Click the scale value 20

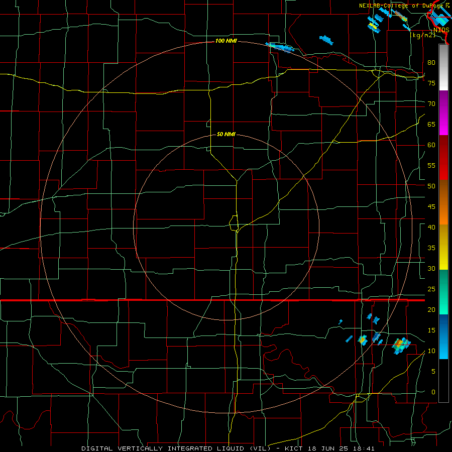[x=431, y=309]
